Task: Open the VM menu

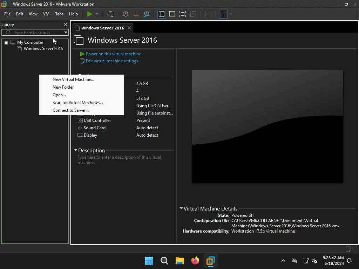Action: (x=46, y=14)
